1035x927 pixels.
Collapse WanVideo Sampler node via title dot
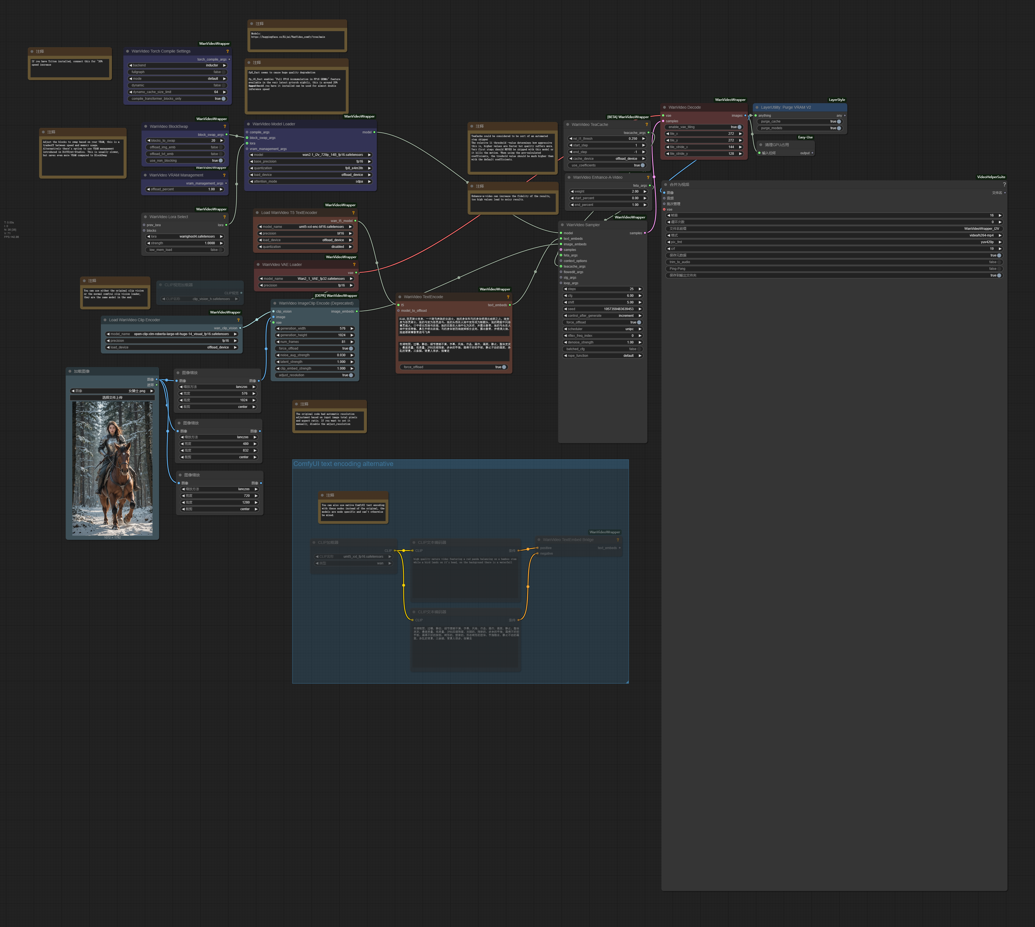click(562, 225)
